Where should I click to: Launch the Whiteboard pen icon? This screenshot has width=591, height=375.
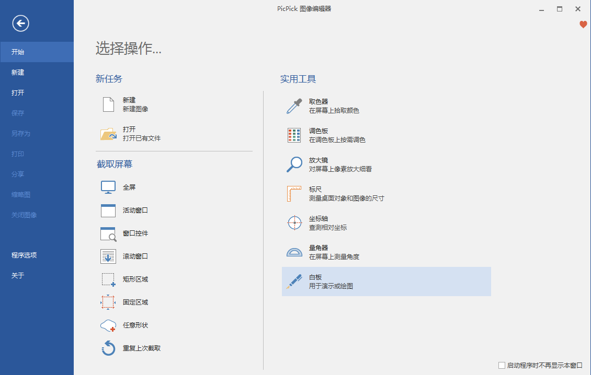(294, 282)
